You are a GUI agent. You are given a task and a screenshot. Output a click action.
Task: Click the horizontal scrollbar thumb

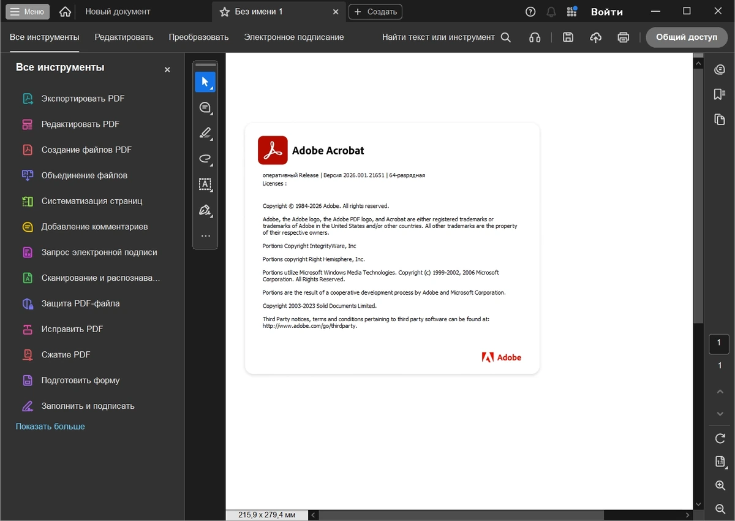pyautogui.click(x=462, y=515)
